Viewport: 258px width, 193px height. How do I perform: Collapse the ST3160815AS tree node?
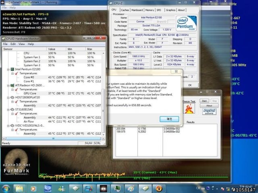tap(8, 110)
